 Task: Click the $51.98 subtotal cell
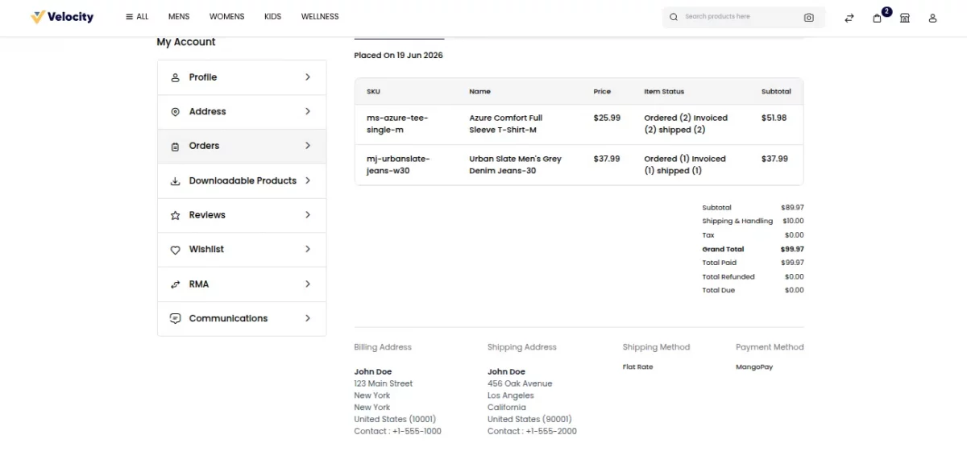pyautogui.click(x=774, y=118)
